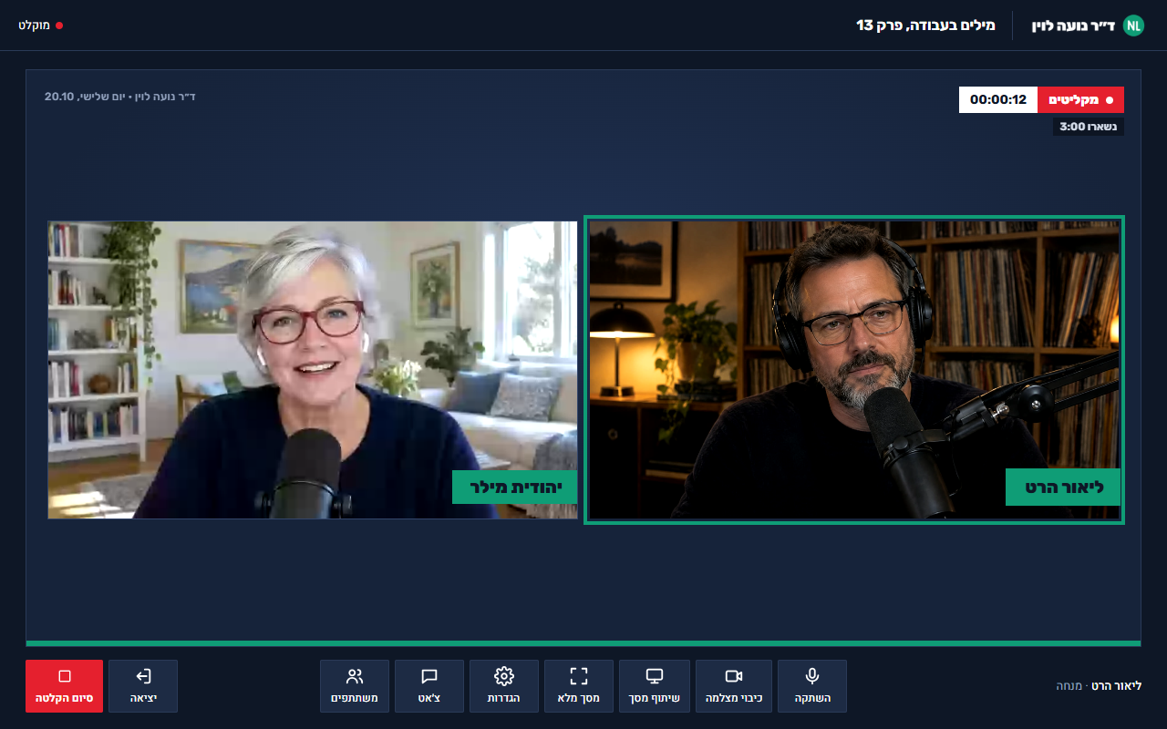The width and height of the screenshot is (1167, 729).
Task: Turn off camera via כיבוי מצלמה
Action: click(734, 686)
